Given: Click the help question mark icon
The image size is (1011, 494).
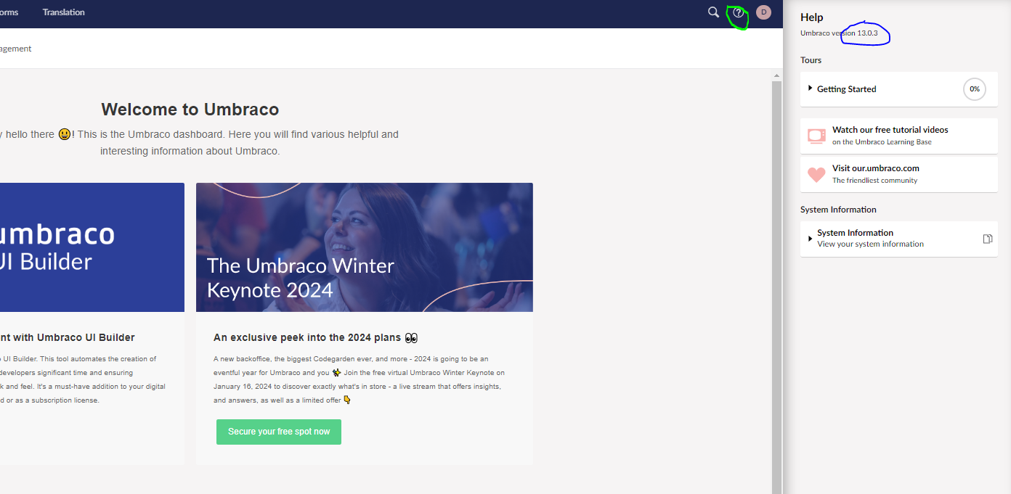Looking at the screenshot, I should [739, 12].
